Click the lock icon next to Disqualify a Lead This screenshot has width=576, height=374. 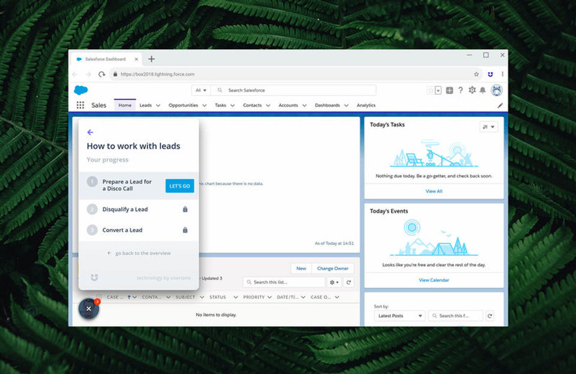tap(185, 209)
